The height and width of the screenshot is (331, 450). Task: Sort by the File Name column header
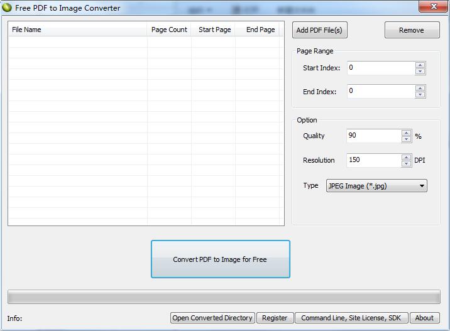tap(78, 30)
